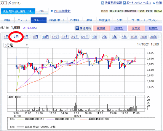Open the PTS株価比較 link
Screen dimensions: 163x131
[x=62, y=11]
